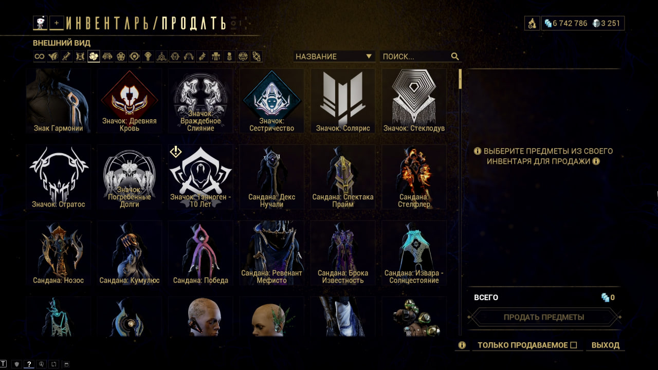This screenshot has height=370, width=658.
Task: Toggle the 'Только продаваемое' checkbox
Action: tap(574, 345)
